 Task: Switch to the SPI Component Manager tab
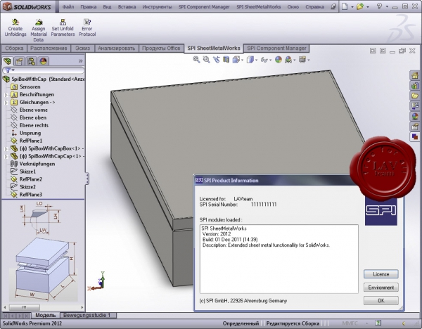[276, 49]
